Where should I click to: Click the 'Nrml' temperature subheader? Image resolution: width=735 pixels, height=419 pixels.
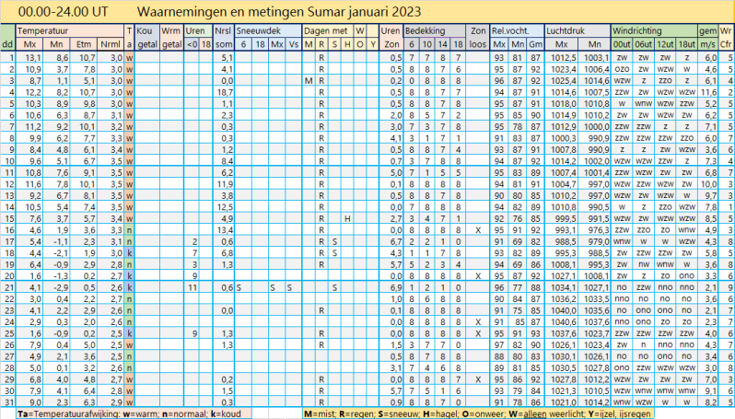click(x=111, y=44)
